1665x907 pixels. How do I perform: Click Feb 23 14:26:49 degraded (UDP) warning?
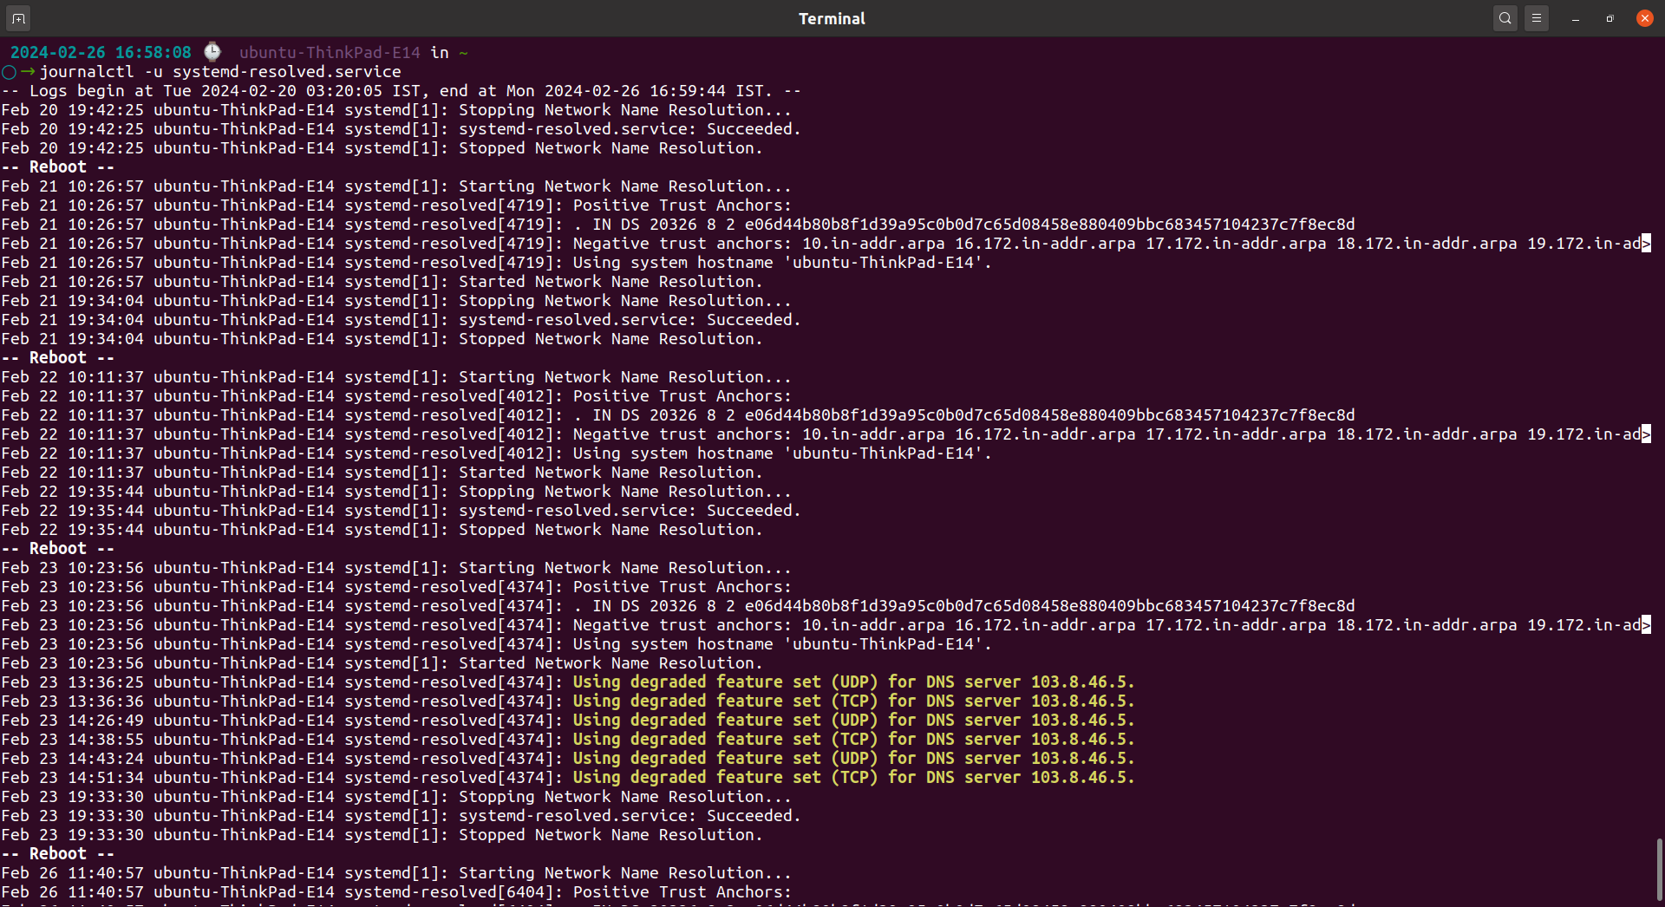point(568,721)
